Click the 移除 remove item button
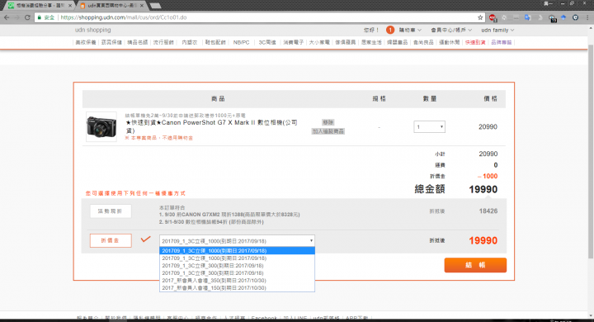 (328, 122)
